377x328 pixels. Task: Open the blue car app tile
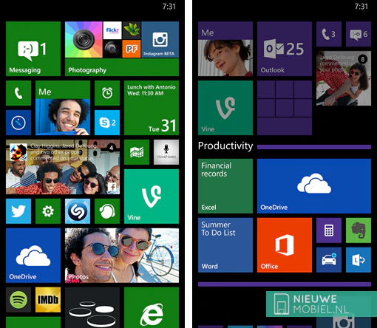pos(329,260)
